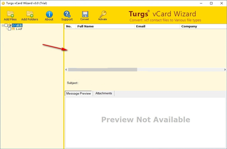This screenshot has height=149, width=227.
Task: Collapse the D:\ folder tree node
Action: tap(3, 25)
